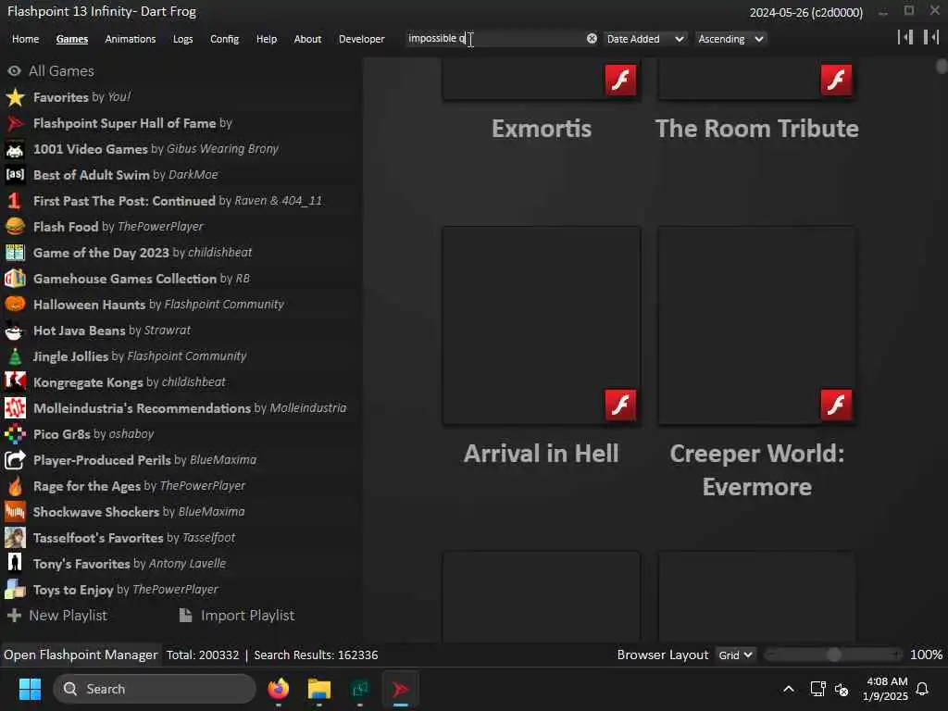Click the Game of the Day 2023 icon
Image resolution: width=948 pixels, height=711 pixels.
click(x=15, y=253)
